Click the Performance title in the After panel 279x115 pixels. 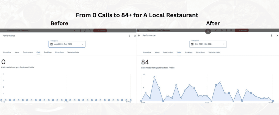pos(149,35)
